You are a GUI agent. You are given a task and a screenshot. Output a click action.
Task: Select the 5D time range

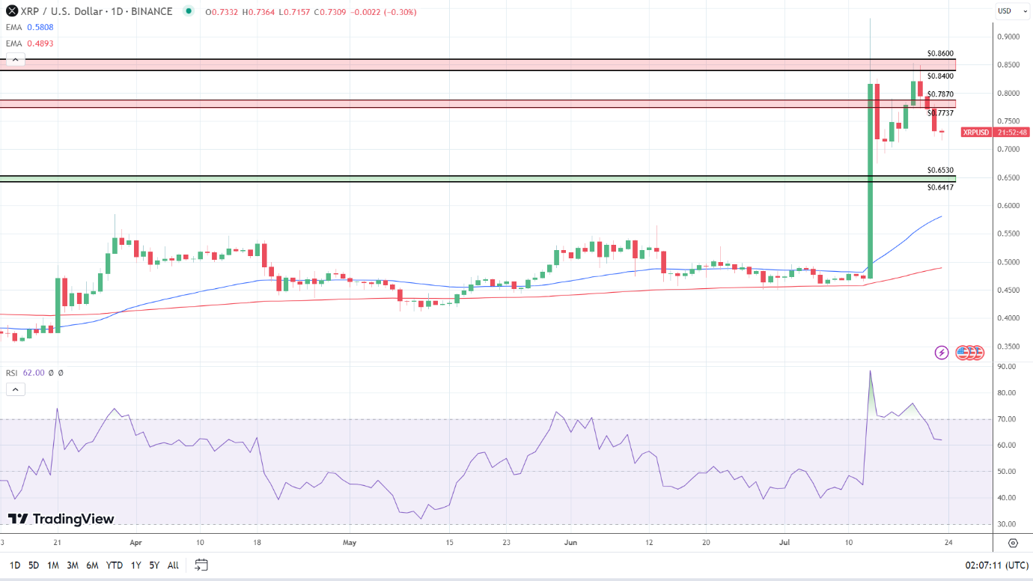pyautogui.click(x=34, y=565)
